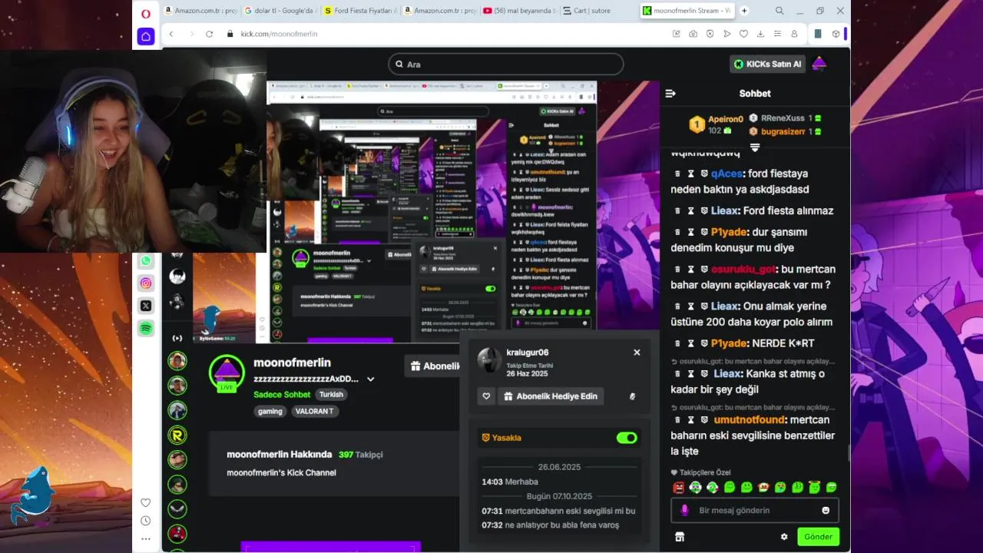
Task: Click the 397 Takipçi follower count
Action: coord(360,455)
